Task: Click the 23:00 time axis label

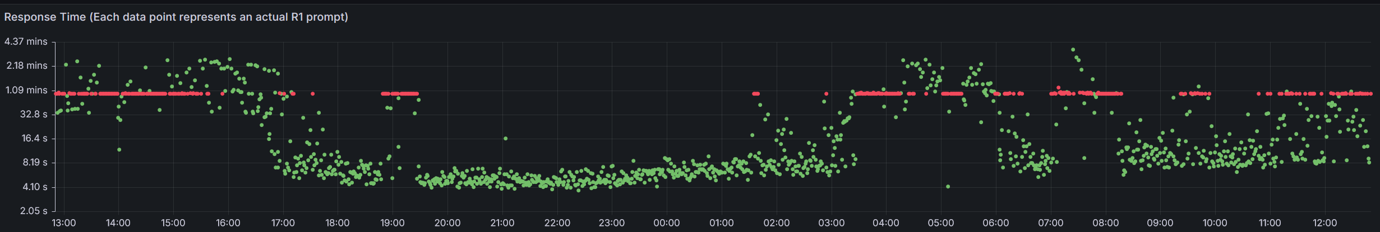Action: coord(612,223)
